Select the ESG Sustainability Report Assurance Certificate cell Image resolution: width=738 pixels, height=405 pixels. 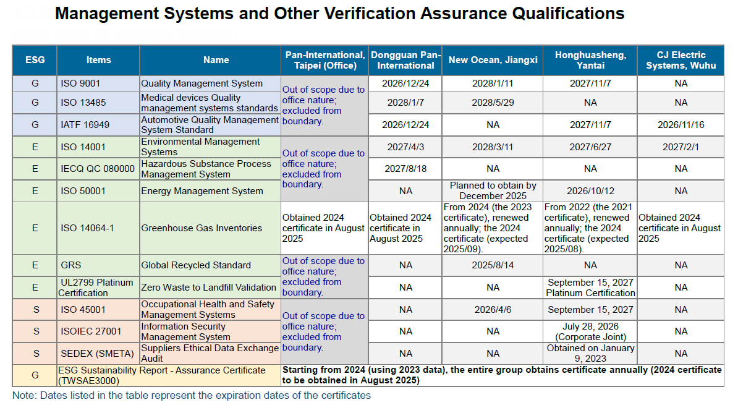tap(162, 375)
